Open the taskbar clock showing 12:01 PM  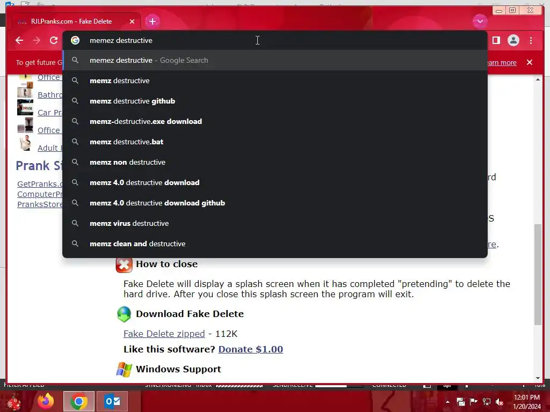point(526,402)
